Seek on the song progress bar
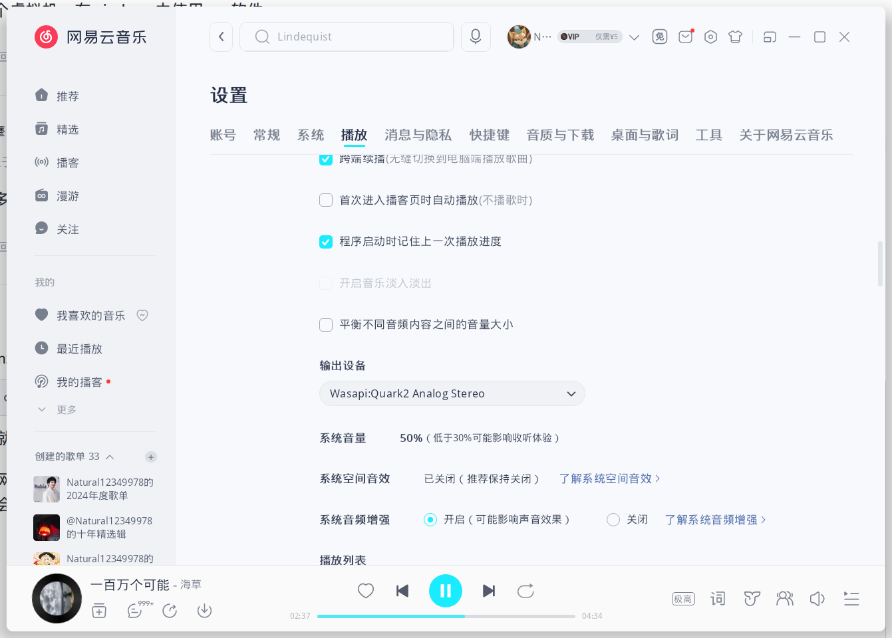The image size is (892, 638). click(x=446, y=616)
